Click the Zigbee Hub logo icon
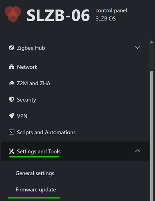 click(12, 48)
